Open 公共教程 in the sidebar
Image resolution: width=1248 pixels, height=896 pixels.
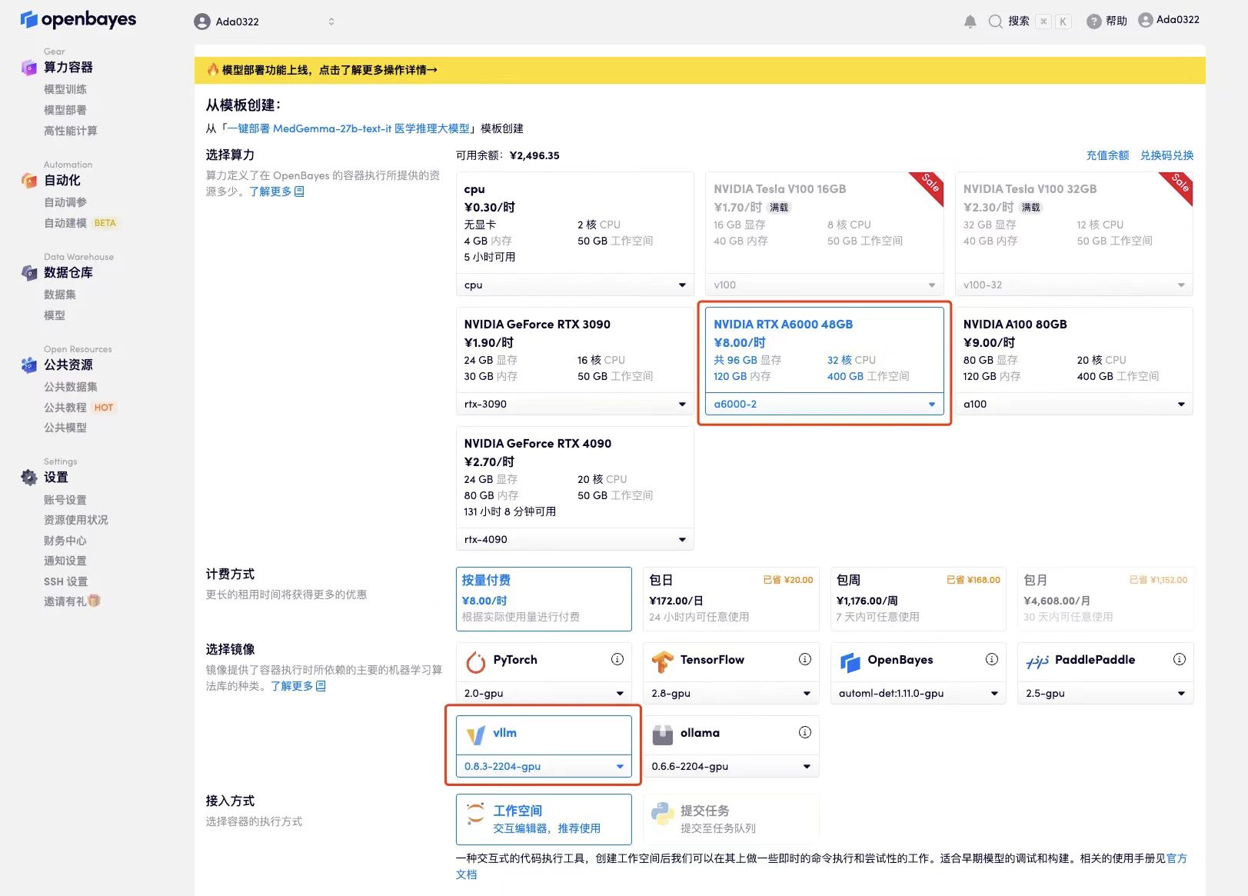coord(65,407)
